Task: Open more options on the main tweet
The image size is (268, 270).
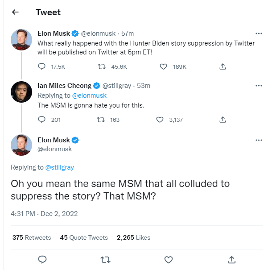Action: pos(259,140)
